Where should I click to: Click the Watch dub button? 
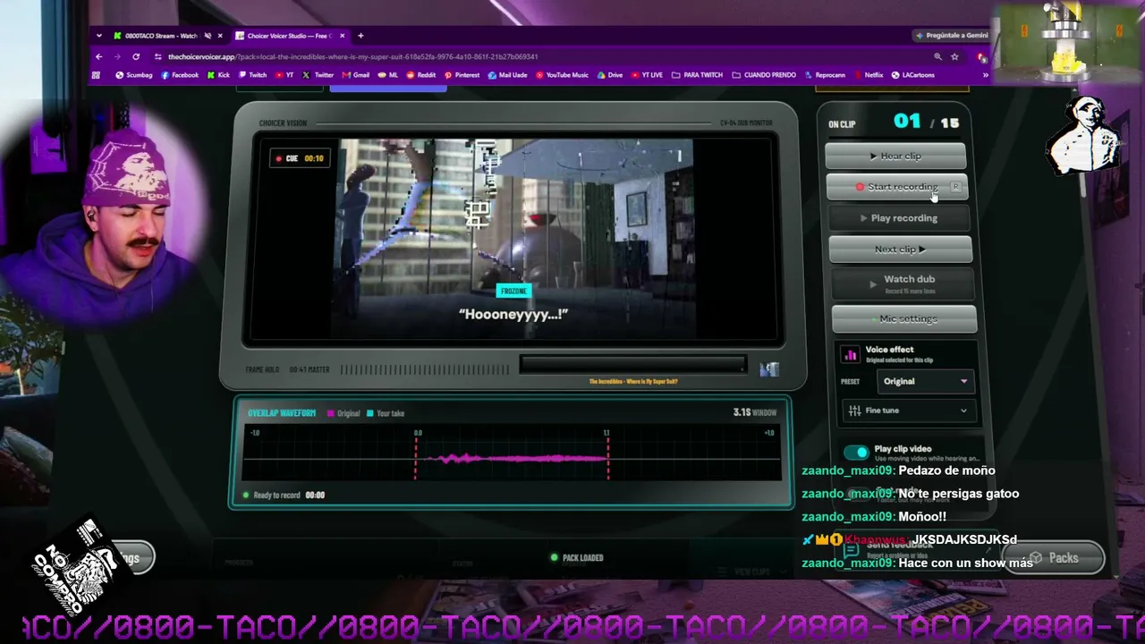(x=903, y=284)
